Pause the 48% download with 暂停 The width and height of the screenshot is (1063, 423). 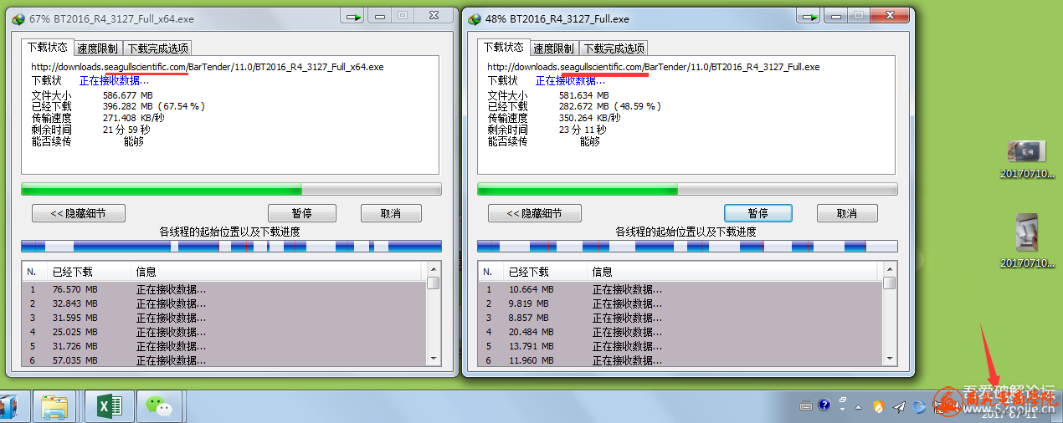click(x=758, y=213)
